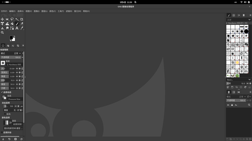Create a new brush in brushes panel
The width and height of the screenshot is (252, 141).
click(x=232, y=87)
